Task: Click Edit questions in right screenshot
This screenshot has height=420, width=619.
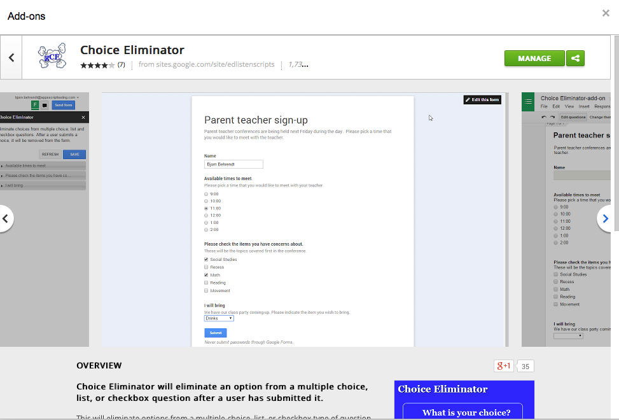Action: pos(573,117)
